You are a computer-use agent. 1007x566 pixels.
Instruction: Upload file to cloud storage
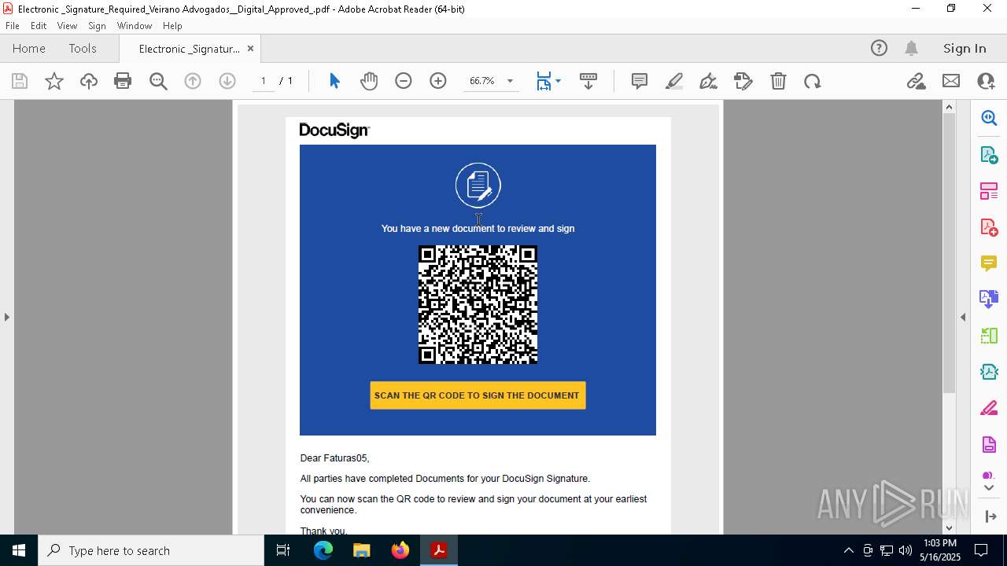coord(89,81)
